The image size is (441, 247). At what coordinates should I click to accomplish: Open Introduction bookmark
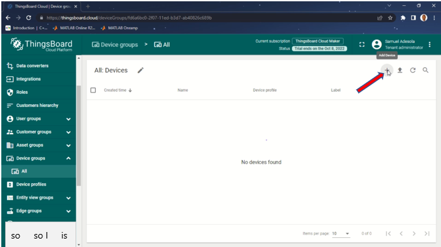coord(27,28)
